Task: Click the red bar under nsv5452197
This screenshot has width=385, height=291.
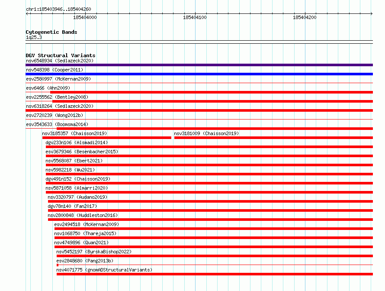Action: click(215, 256)
